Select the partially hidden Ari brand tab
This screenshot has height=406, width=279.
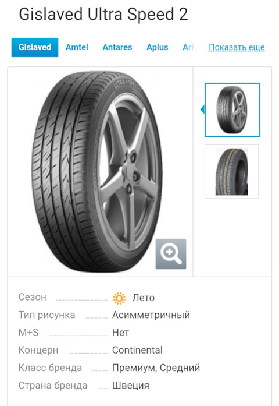[x=189, y=47]
